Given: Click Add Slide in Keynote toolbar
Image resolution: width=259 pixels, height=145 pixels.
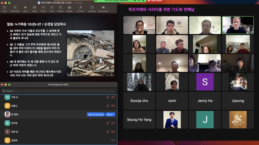Looking at the screenshot, I should [x=15, y=9].
